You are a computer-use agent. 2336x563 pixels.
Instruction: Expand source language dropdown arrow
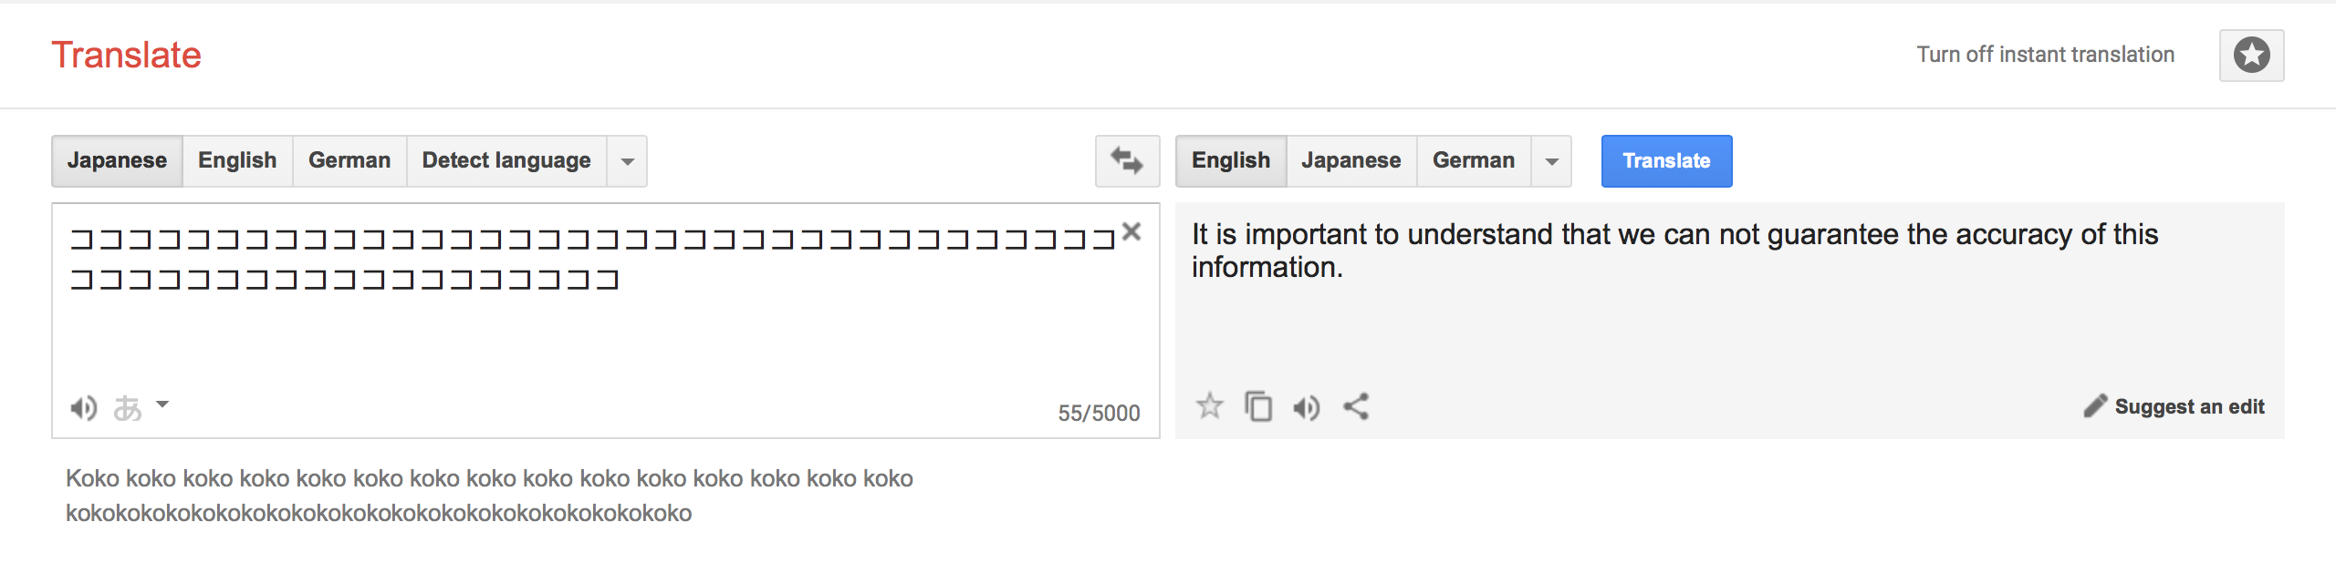[x=628, y=161]
